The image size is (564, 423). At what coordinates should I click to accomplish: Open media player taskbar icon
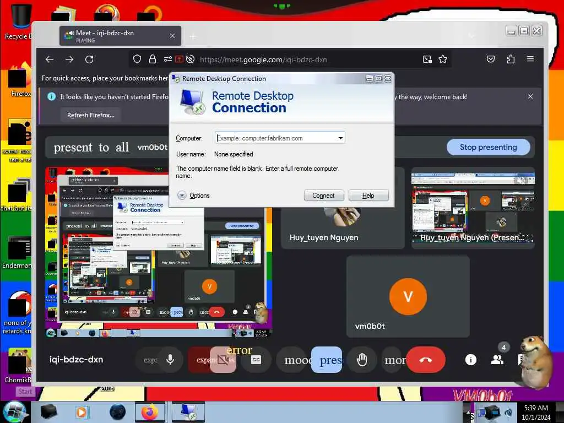82,412
